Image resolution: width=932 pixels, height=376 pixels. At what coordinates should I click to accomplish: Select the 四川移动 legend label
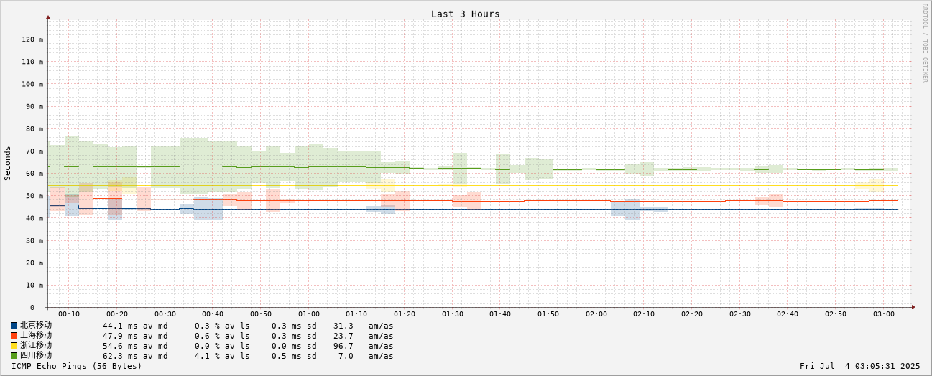(x=36, y=355)
